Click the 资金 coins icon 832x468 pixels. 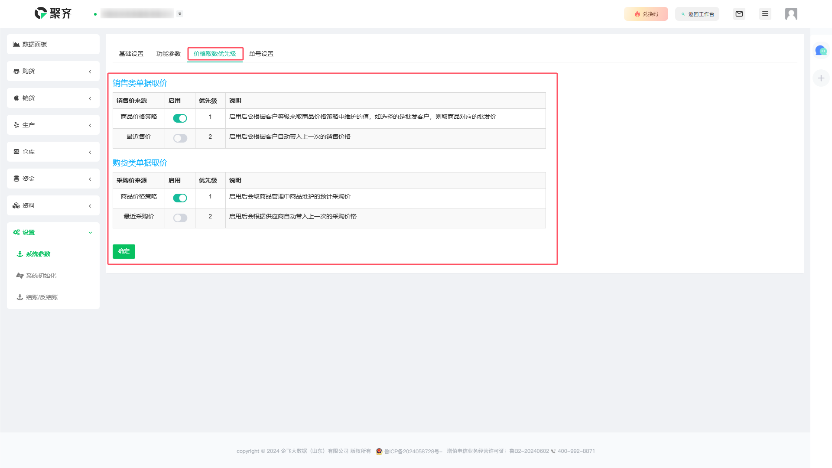click(16, 179)
